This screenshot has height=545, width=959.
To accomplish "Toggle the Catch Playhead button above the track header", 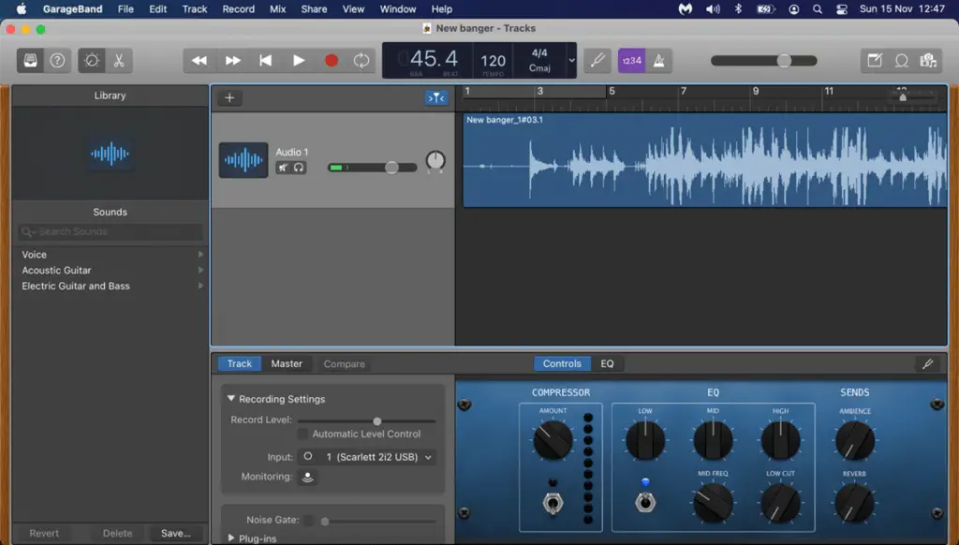I will click(x=436, y=98).
